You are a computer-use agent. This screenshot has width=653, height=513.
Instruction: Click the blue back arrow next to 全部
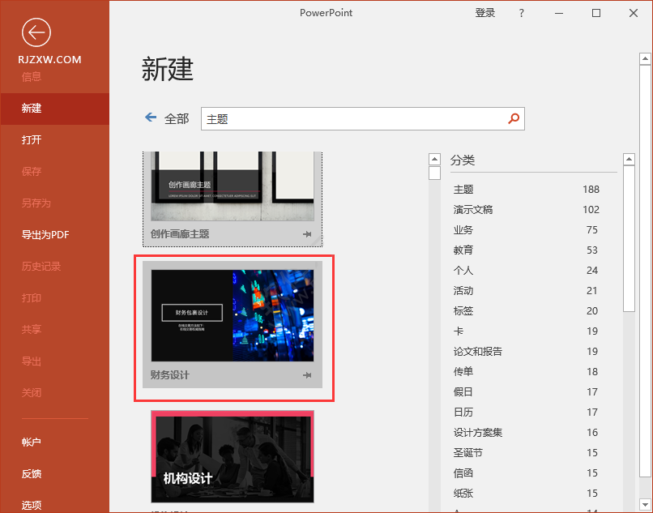[x=150, y=118]
